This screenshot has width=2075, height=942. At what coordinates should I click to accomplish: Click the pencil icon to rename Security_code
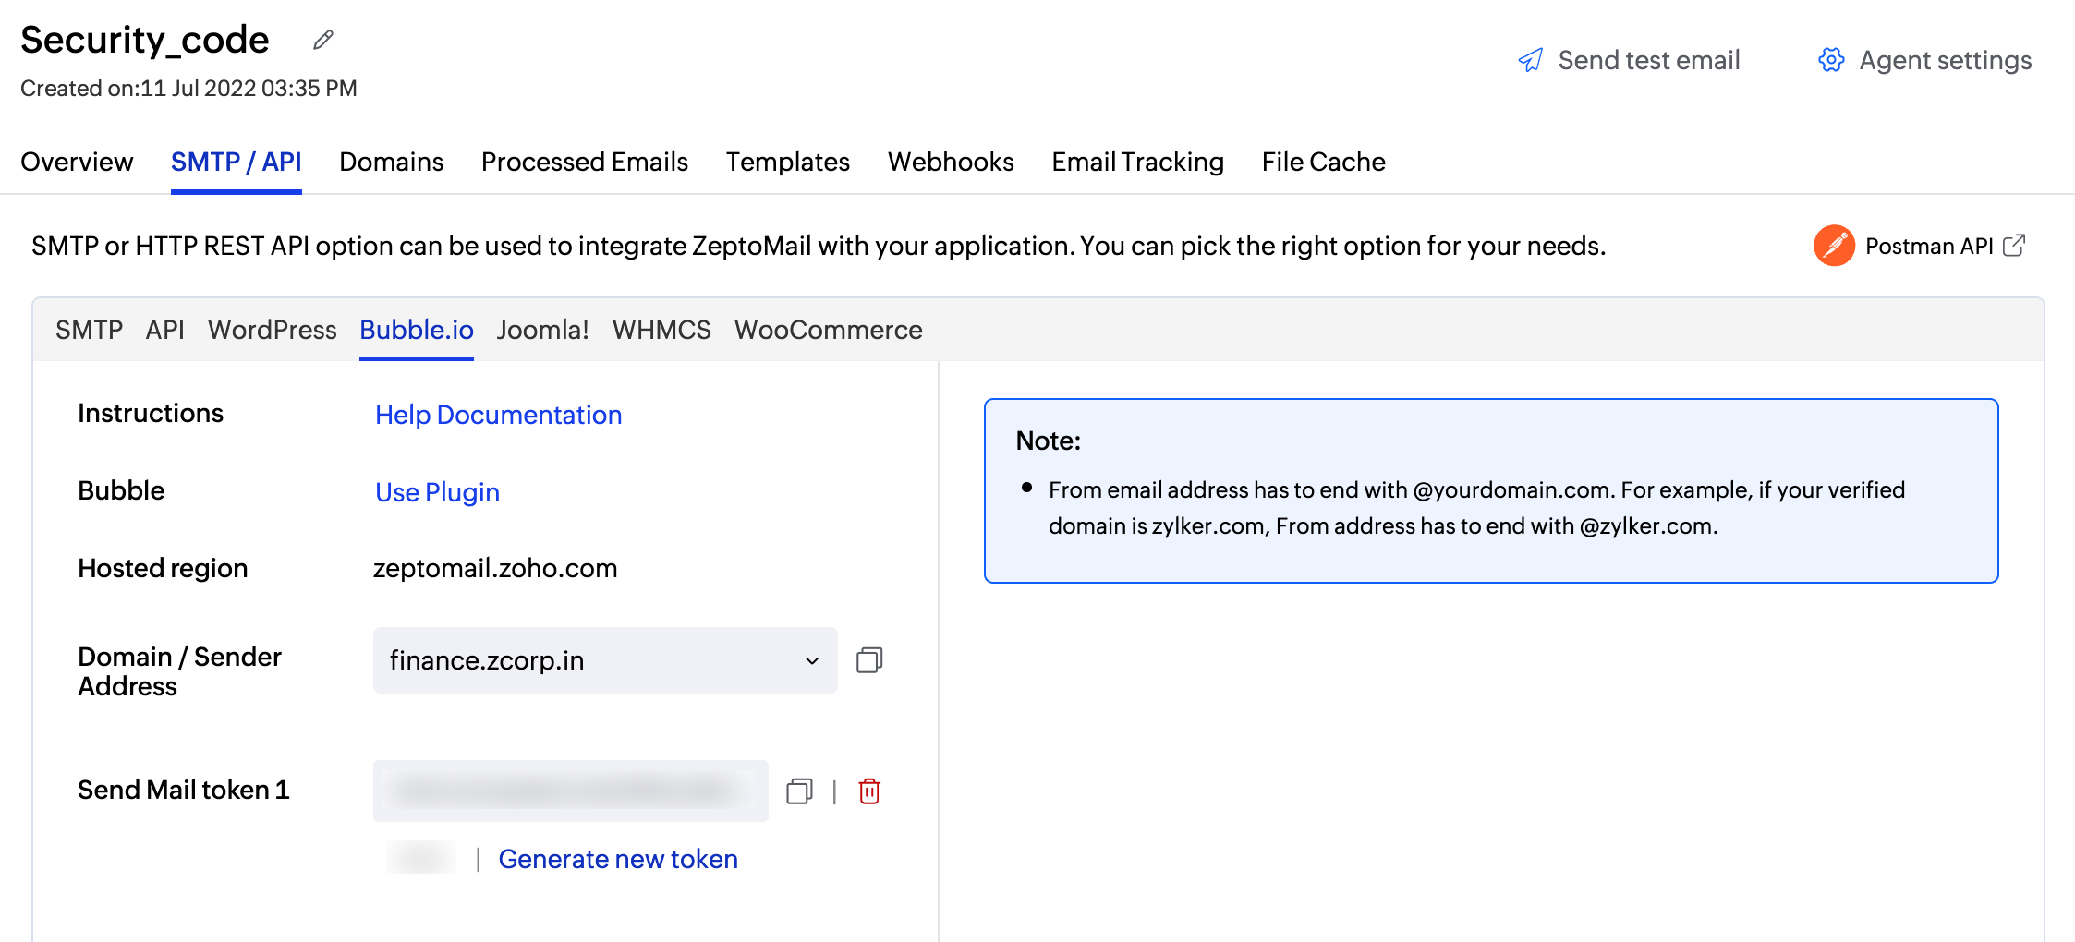(x=322, y=40)
